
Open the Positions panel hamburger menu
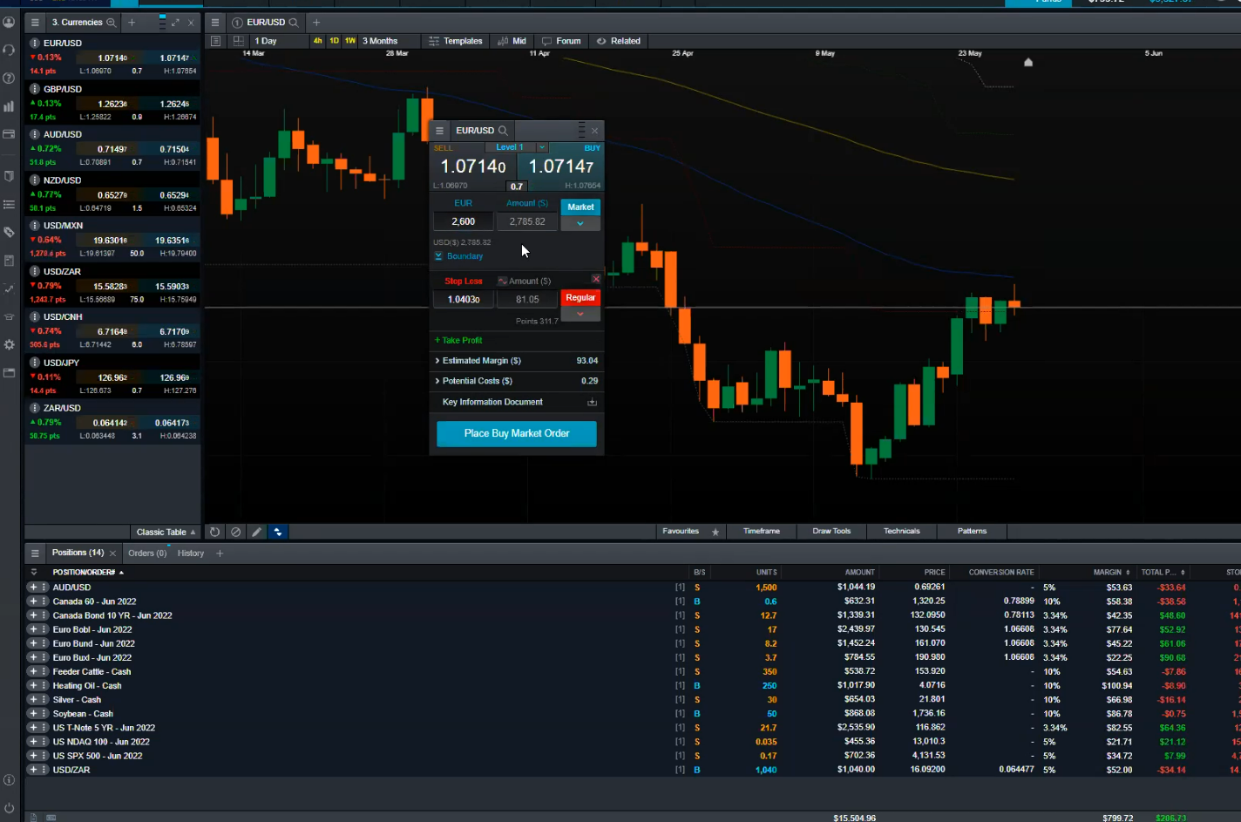35,554
